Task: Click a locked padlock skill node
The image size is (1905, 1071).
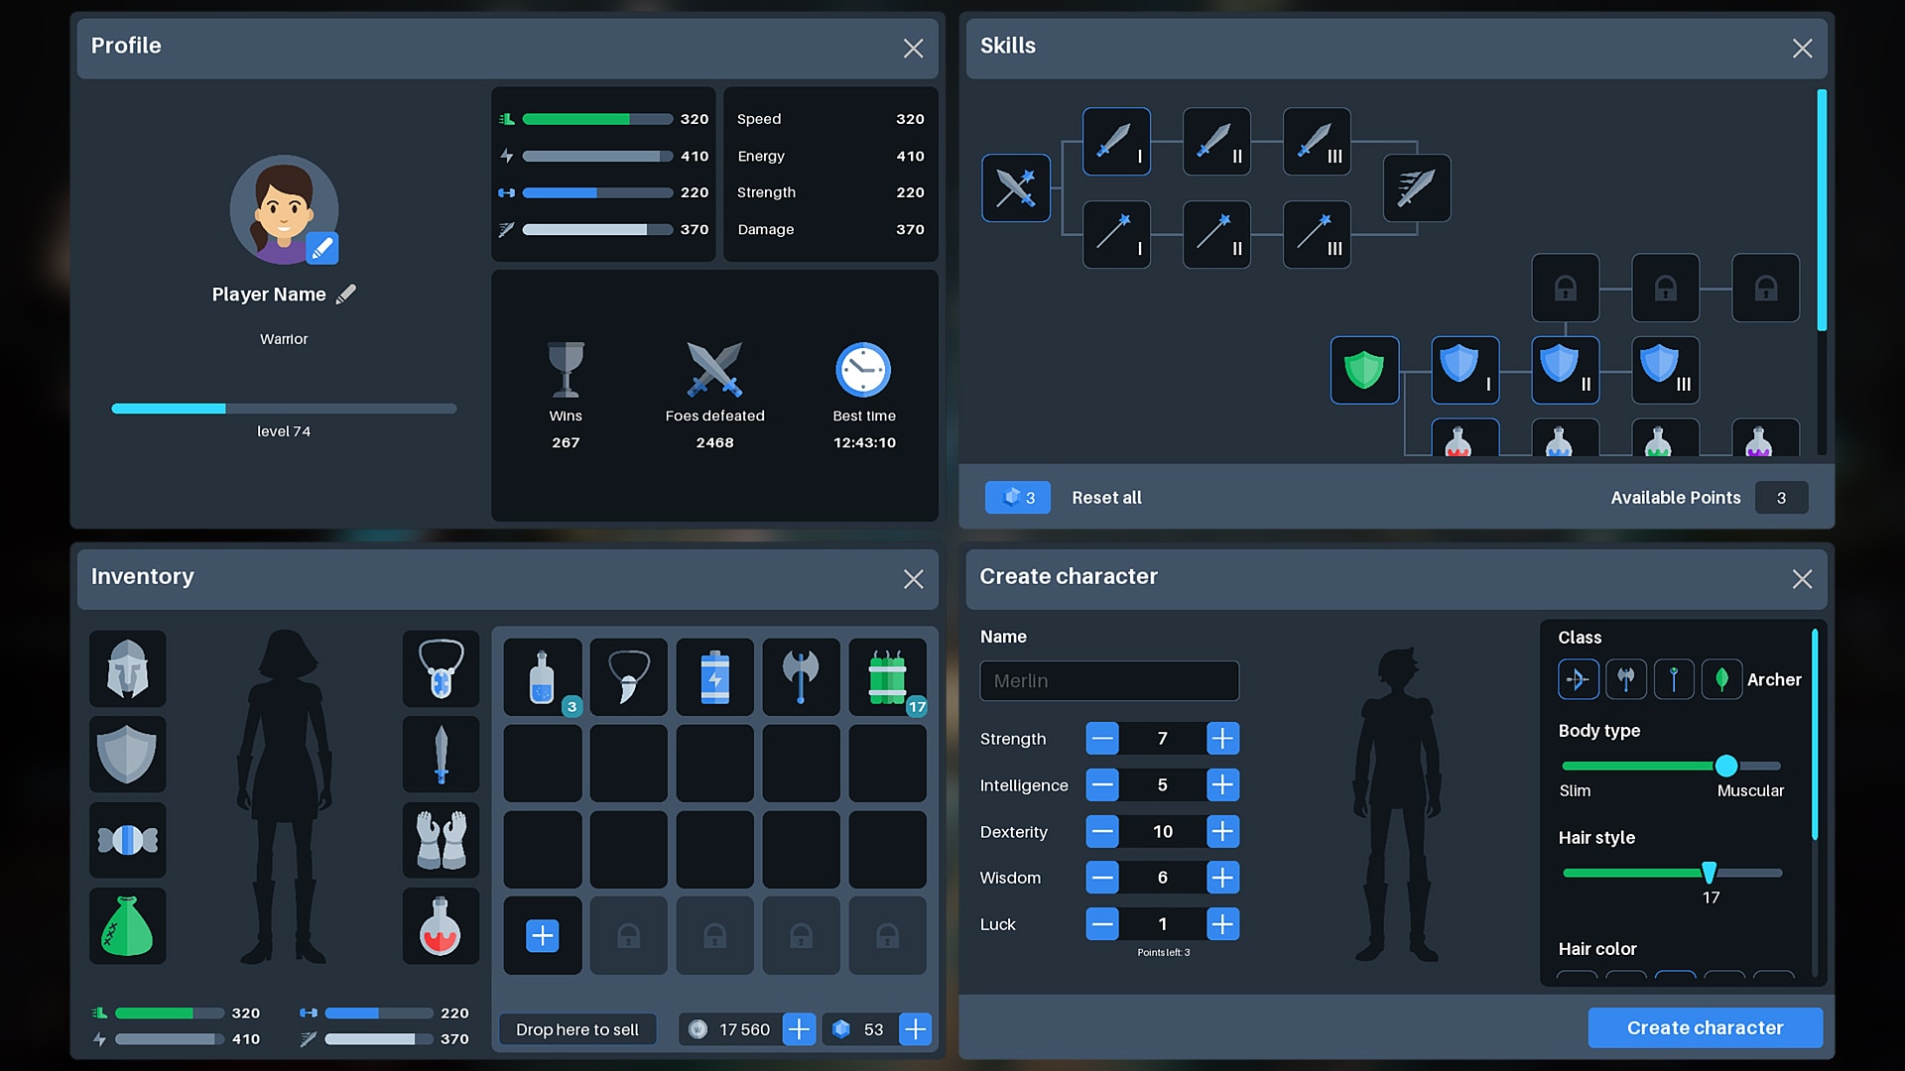Action: click(1565, 288)
